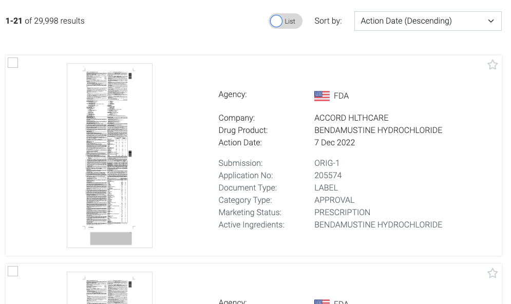The image size is (511, 304).
Task: Click the Sort by dropdown chevron arrow
Action: (x=491, y=21)
